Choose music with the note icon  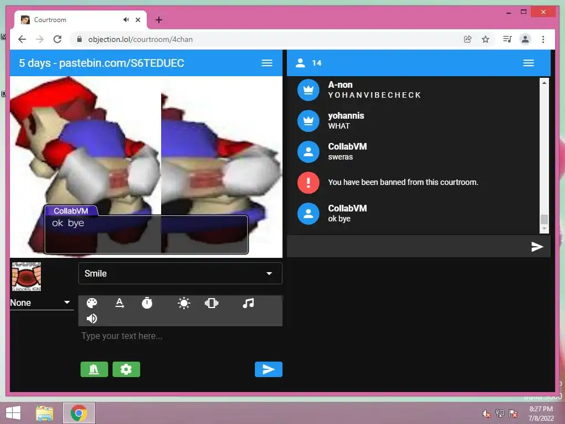tap(248, 303)
